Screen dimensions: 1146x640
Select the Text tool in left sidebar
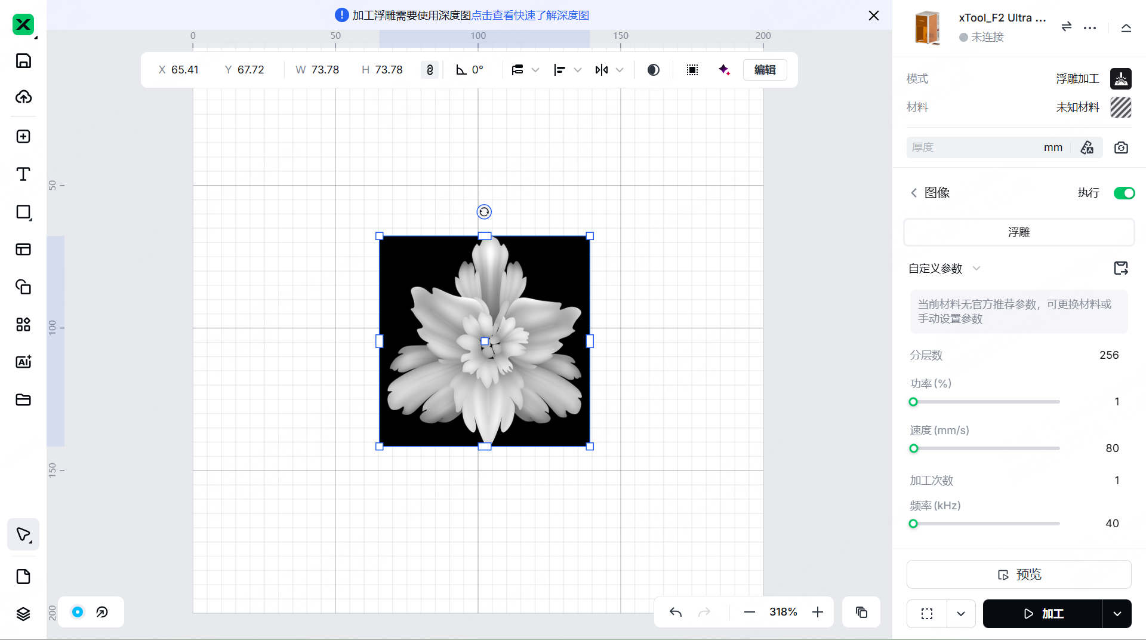point(23,174)
